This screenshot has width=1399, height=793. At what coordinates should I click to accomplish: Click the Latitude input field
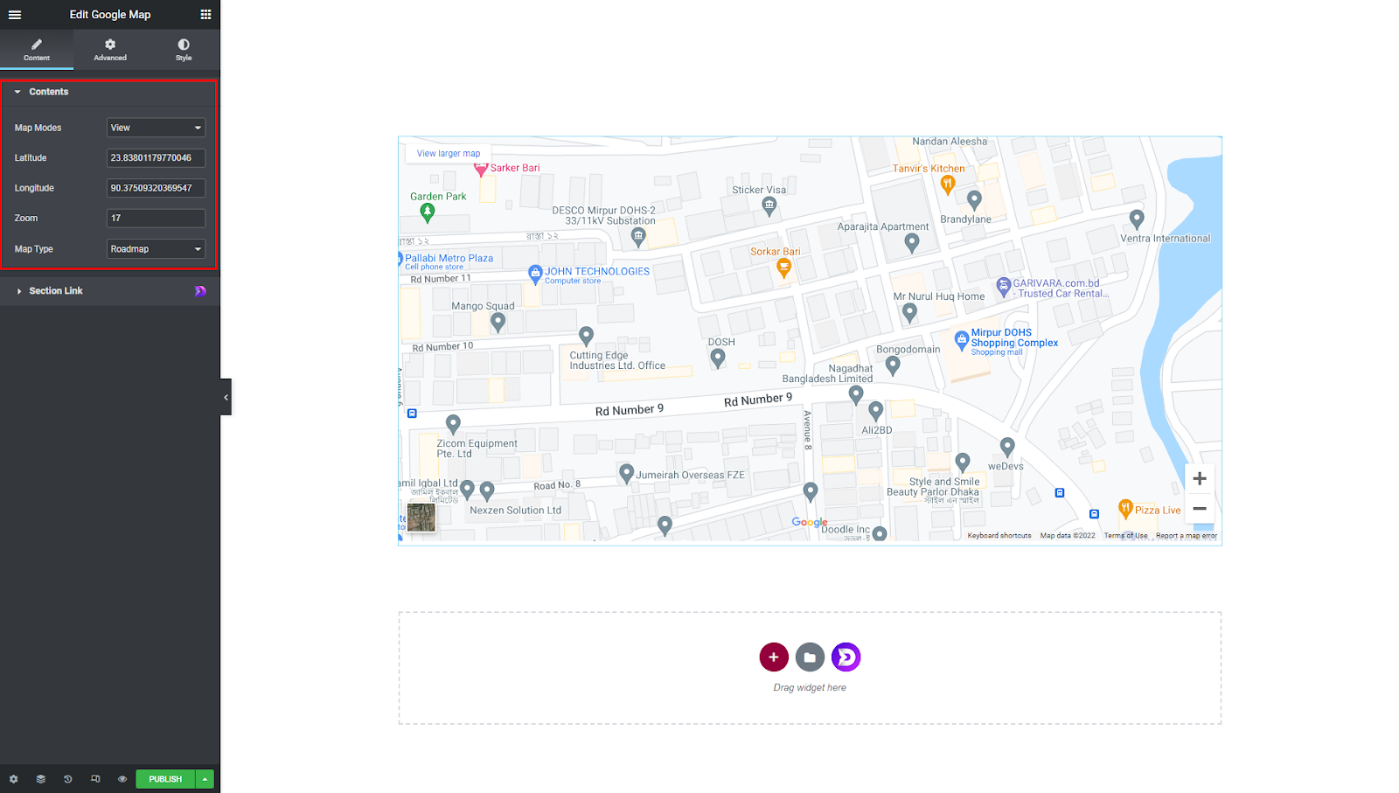(x=156, y=158)
